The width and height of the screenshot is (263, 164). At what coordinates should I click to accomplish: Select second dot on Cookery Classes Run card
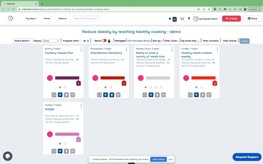pyautogui.click(x=65, y=87)
